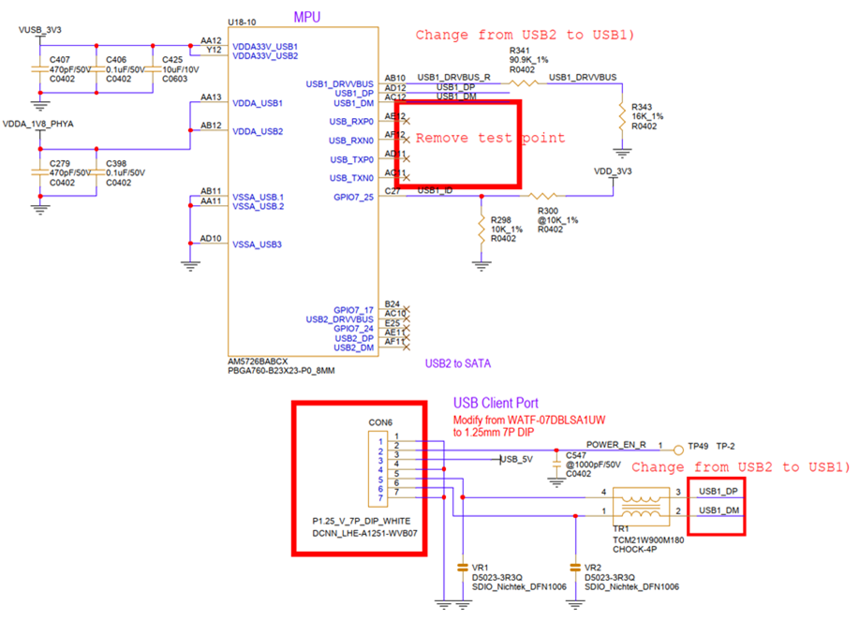Select capacitor C407 symbol

point(40,69)
